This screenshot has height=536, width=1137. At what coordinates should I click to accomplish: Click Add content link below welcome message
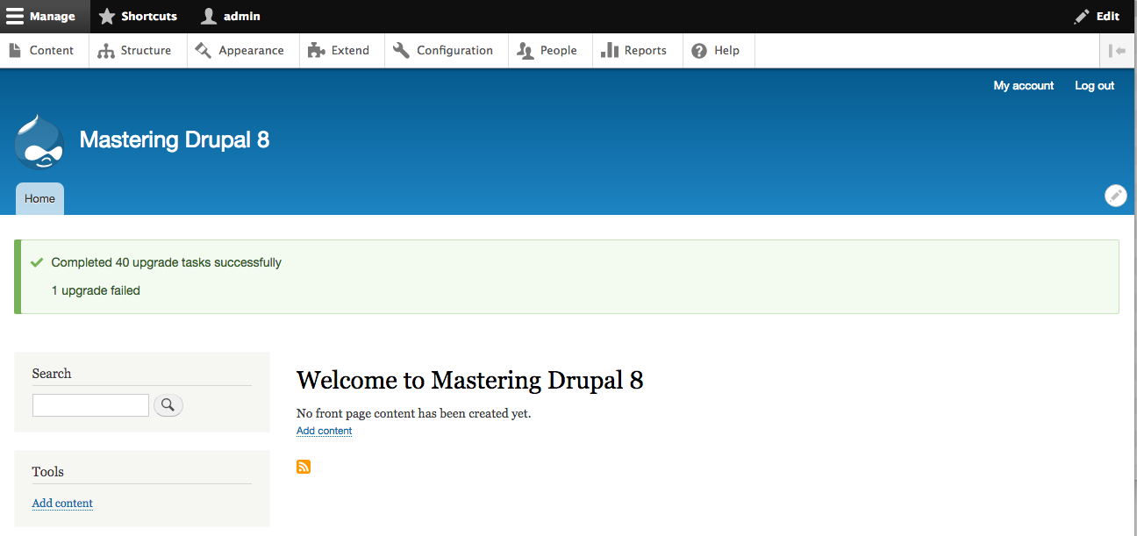324,431
